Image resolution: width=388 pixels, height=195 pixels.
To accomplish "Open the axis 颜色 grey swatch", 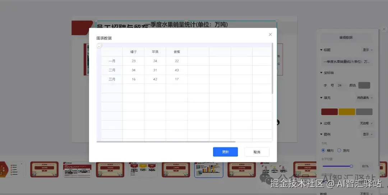I will 364,85.
